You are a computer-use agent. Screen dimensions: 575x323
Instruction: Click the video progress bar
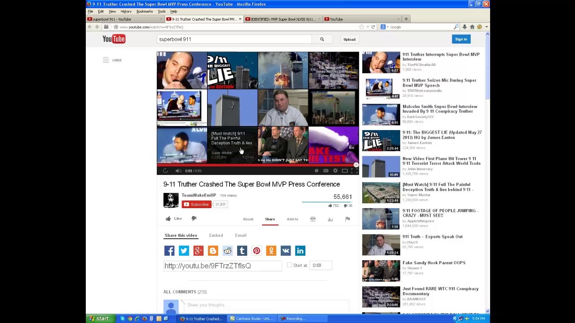tap(258, 165)
